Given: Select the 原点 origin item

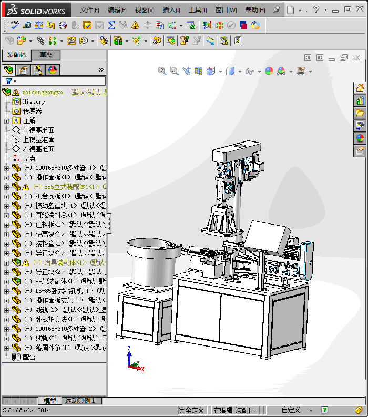Looking at the screenshot, I should point(29,158).
